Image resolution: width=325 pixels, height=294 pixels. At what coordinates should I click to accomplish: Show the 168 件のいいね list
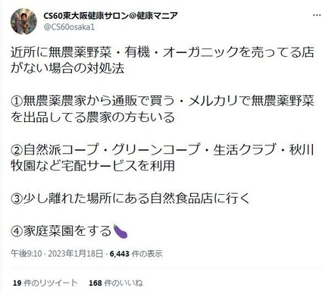[116, 283]
